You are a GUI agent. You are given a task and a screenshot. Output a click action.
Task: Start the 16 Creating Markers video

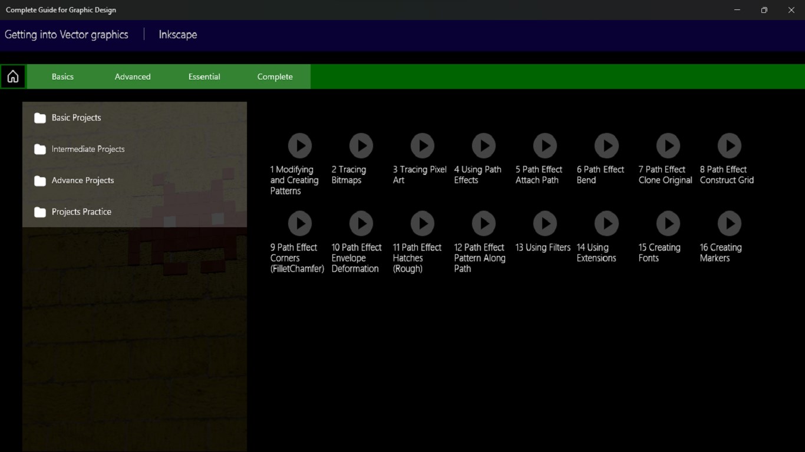point(729,223)
